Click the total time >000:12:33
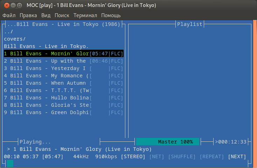 [x=231, y=142]
